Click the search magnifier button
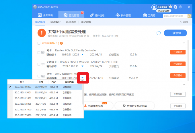The width and height of the screenshot is (195, 133). 189,16
